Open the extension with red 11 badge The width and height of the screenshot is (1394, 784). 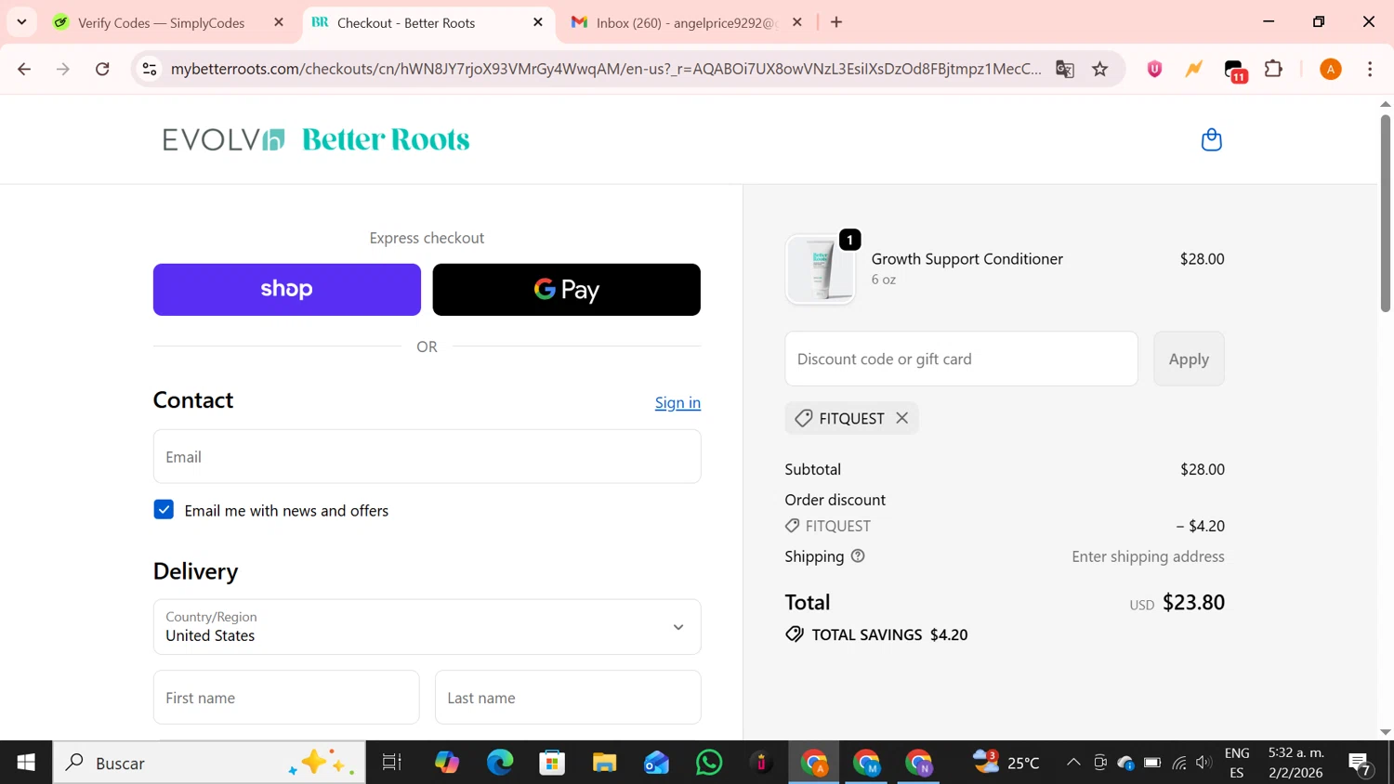[1235, 71]
